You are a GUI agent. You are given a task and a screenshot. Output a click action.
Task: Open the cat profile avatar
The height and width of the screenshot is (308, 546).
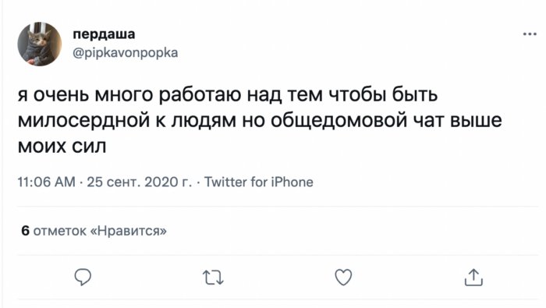click(x=39, y=44)
